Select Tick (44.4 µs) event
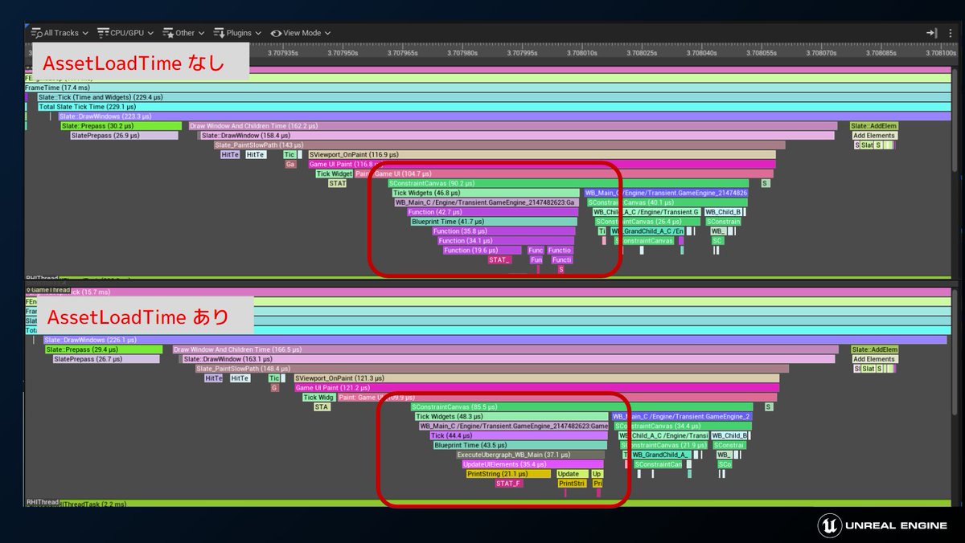 (x=519, y=435)
